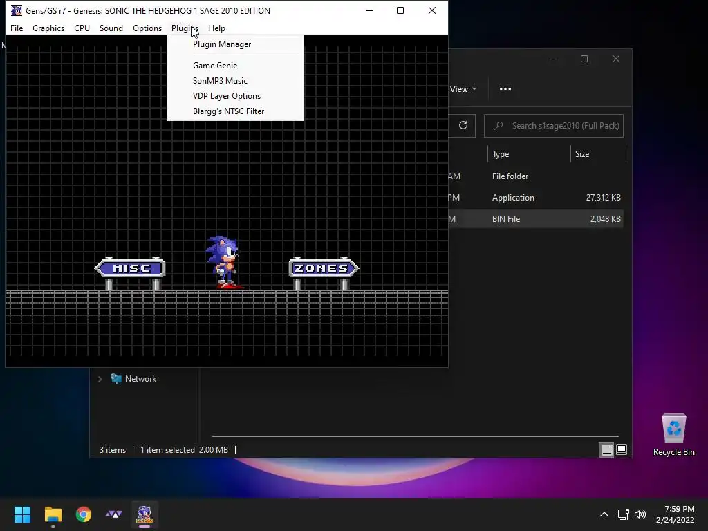Image resolution: width=708 pixels, height=531 pixels.
Task: Expand the Network tree node
Action: point(100,379)
